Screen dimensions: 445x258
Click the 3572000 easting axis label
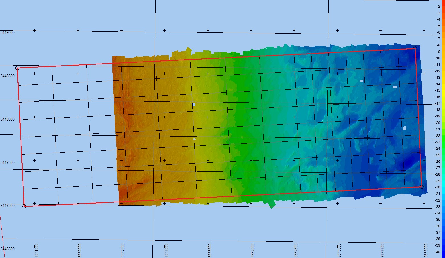(x=80, y=251)
